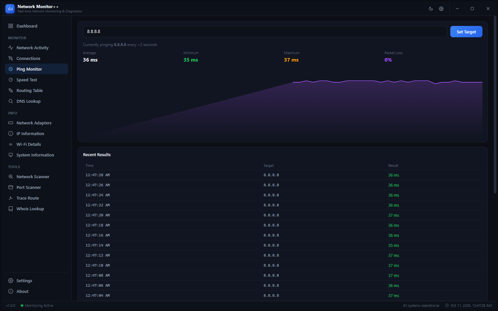Click the Port Scanner icon
Screen dimensions: 498x311
(11, 187)
